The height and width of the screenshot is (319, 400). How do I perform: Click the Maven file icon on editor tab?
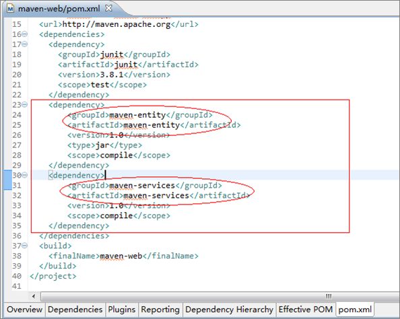10,9
